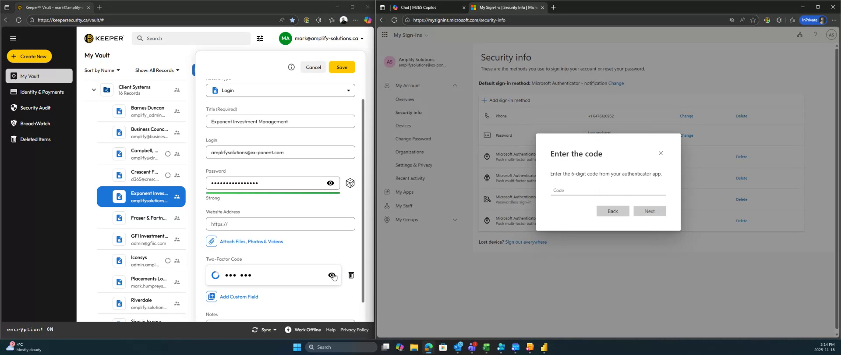Click the Code input field
The image size is (841, 355).
[x=608, y=190]
